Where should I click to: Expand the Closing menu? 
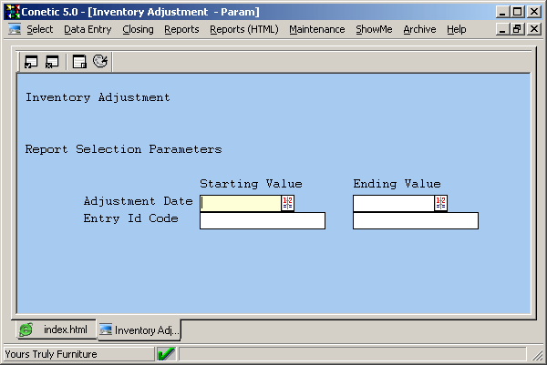(x=138, y=29)
